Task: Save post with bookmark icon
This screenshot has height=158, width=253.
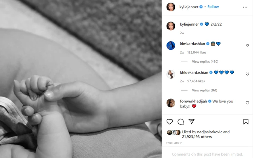Action: pyautogui.click(x=246, y=121)
